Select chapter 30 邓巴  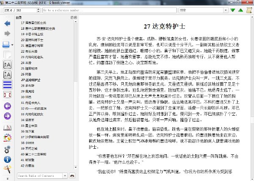coord(26,97)
